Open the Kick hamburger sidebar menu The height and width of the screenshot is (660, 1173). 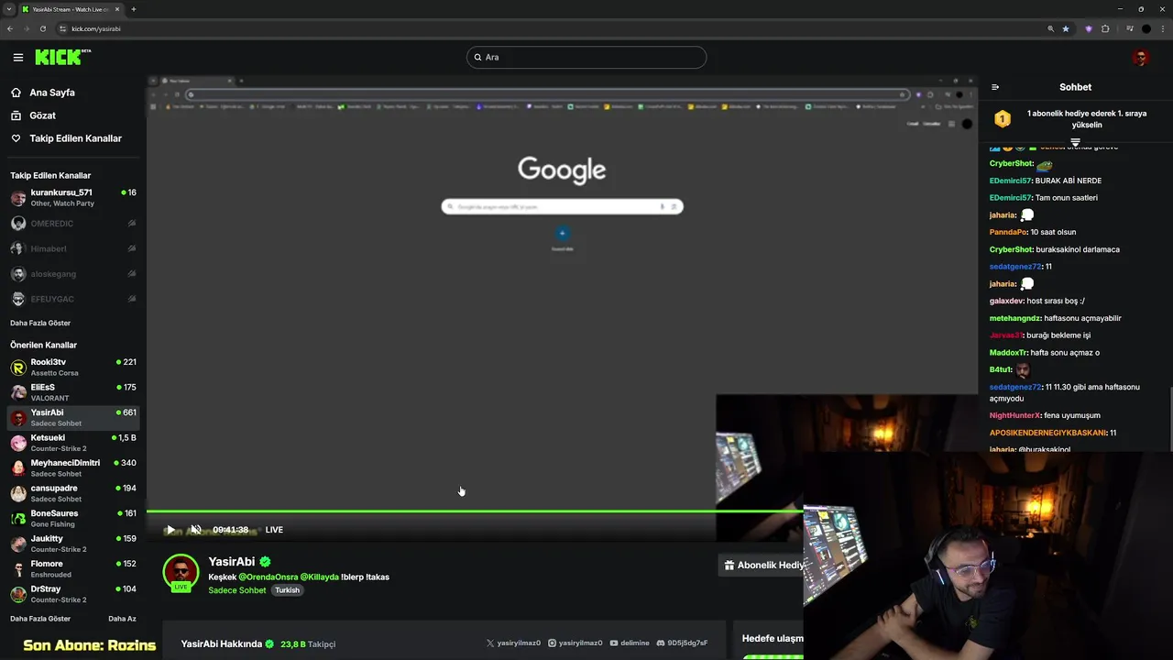pyautogui.click(x=17, y=57)
